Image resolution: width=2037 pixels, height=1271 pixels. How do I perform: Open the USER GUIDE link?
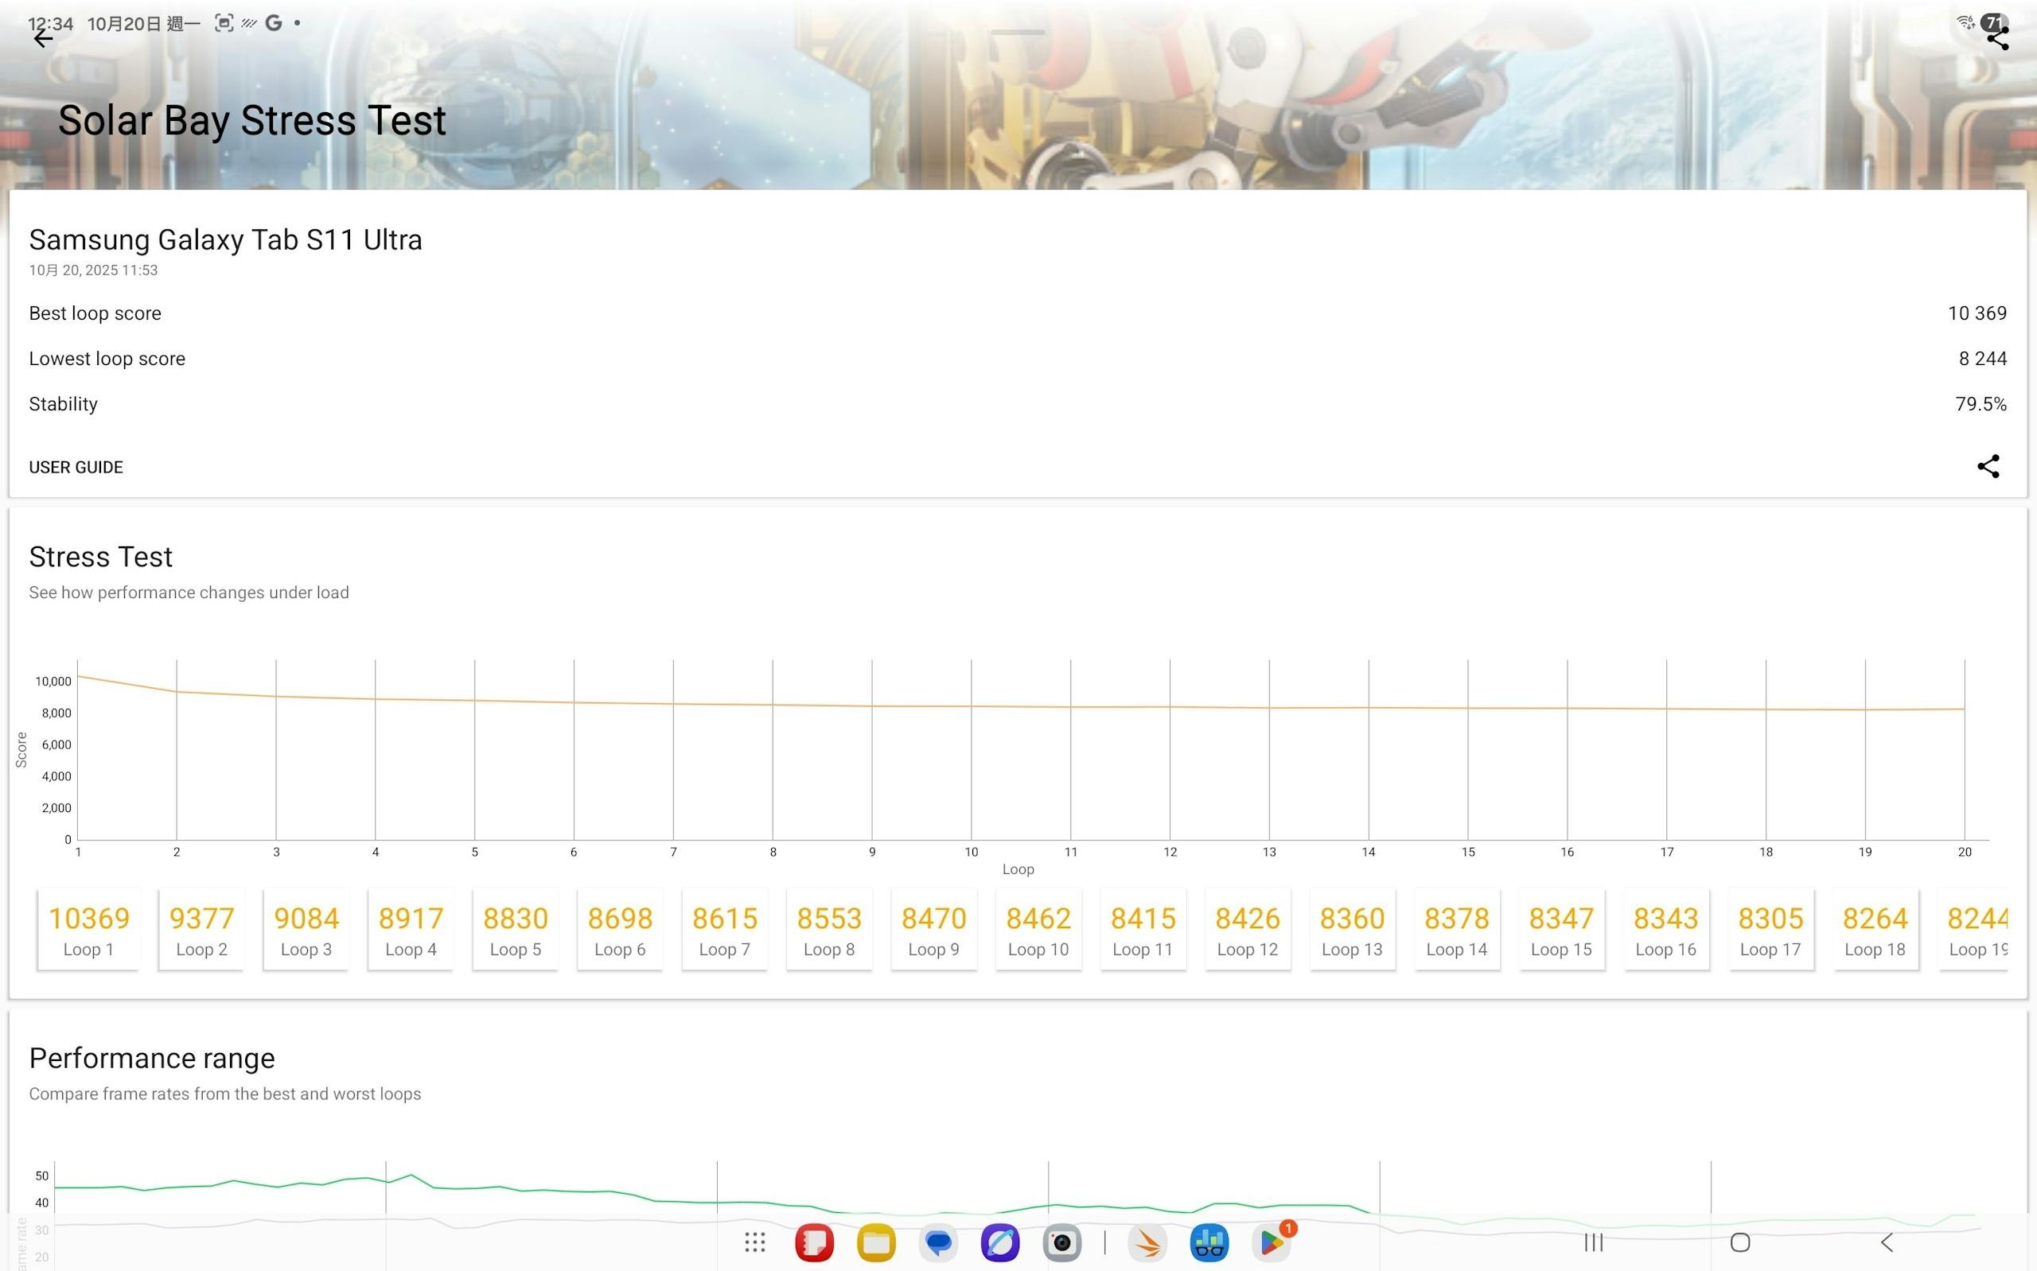coord(76,468)
